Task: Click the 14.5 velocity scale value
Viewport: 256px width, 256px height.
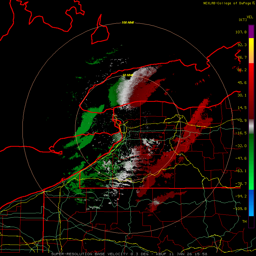Action: coord(242,108)
